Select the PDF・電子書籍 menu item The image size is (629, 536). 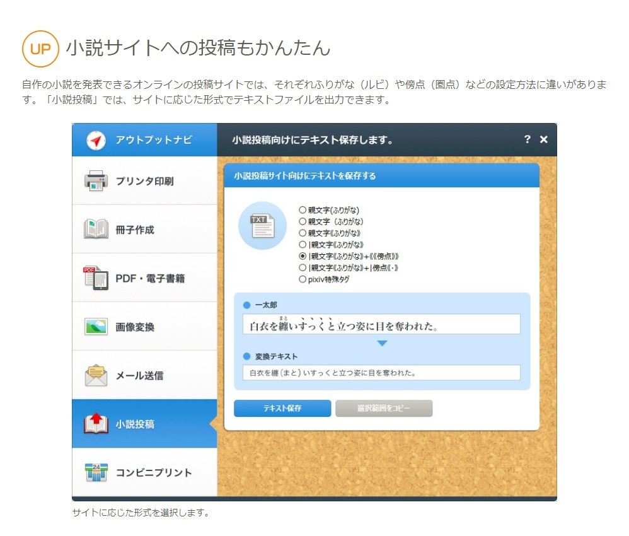click(144, 278)
